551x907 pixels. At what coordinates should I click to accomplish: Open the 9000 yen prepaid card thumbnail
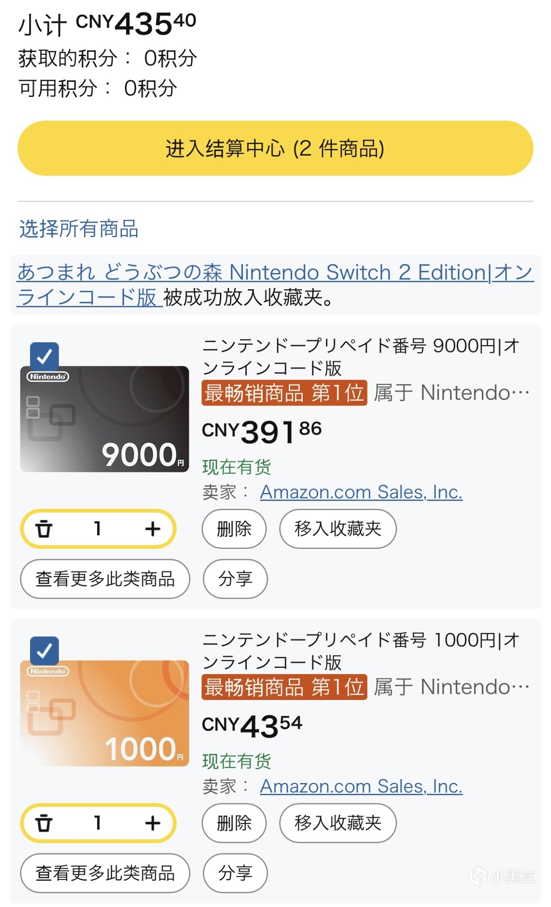[105, 419]
